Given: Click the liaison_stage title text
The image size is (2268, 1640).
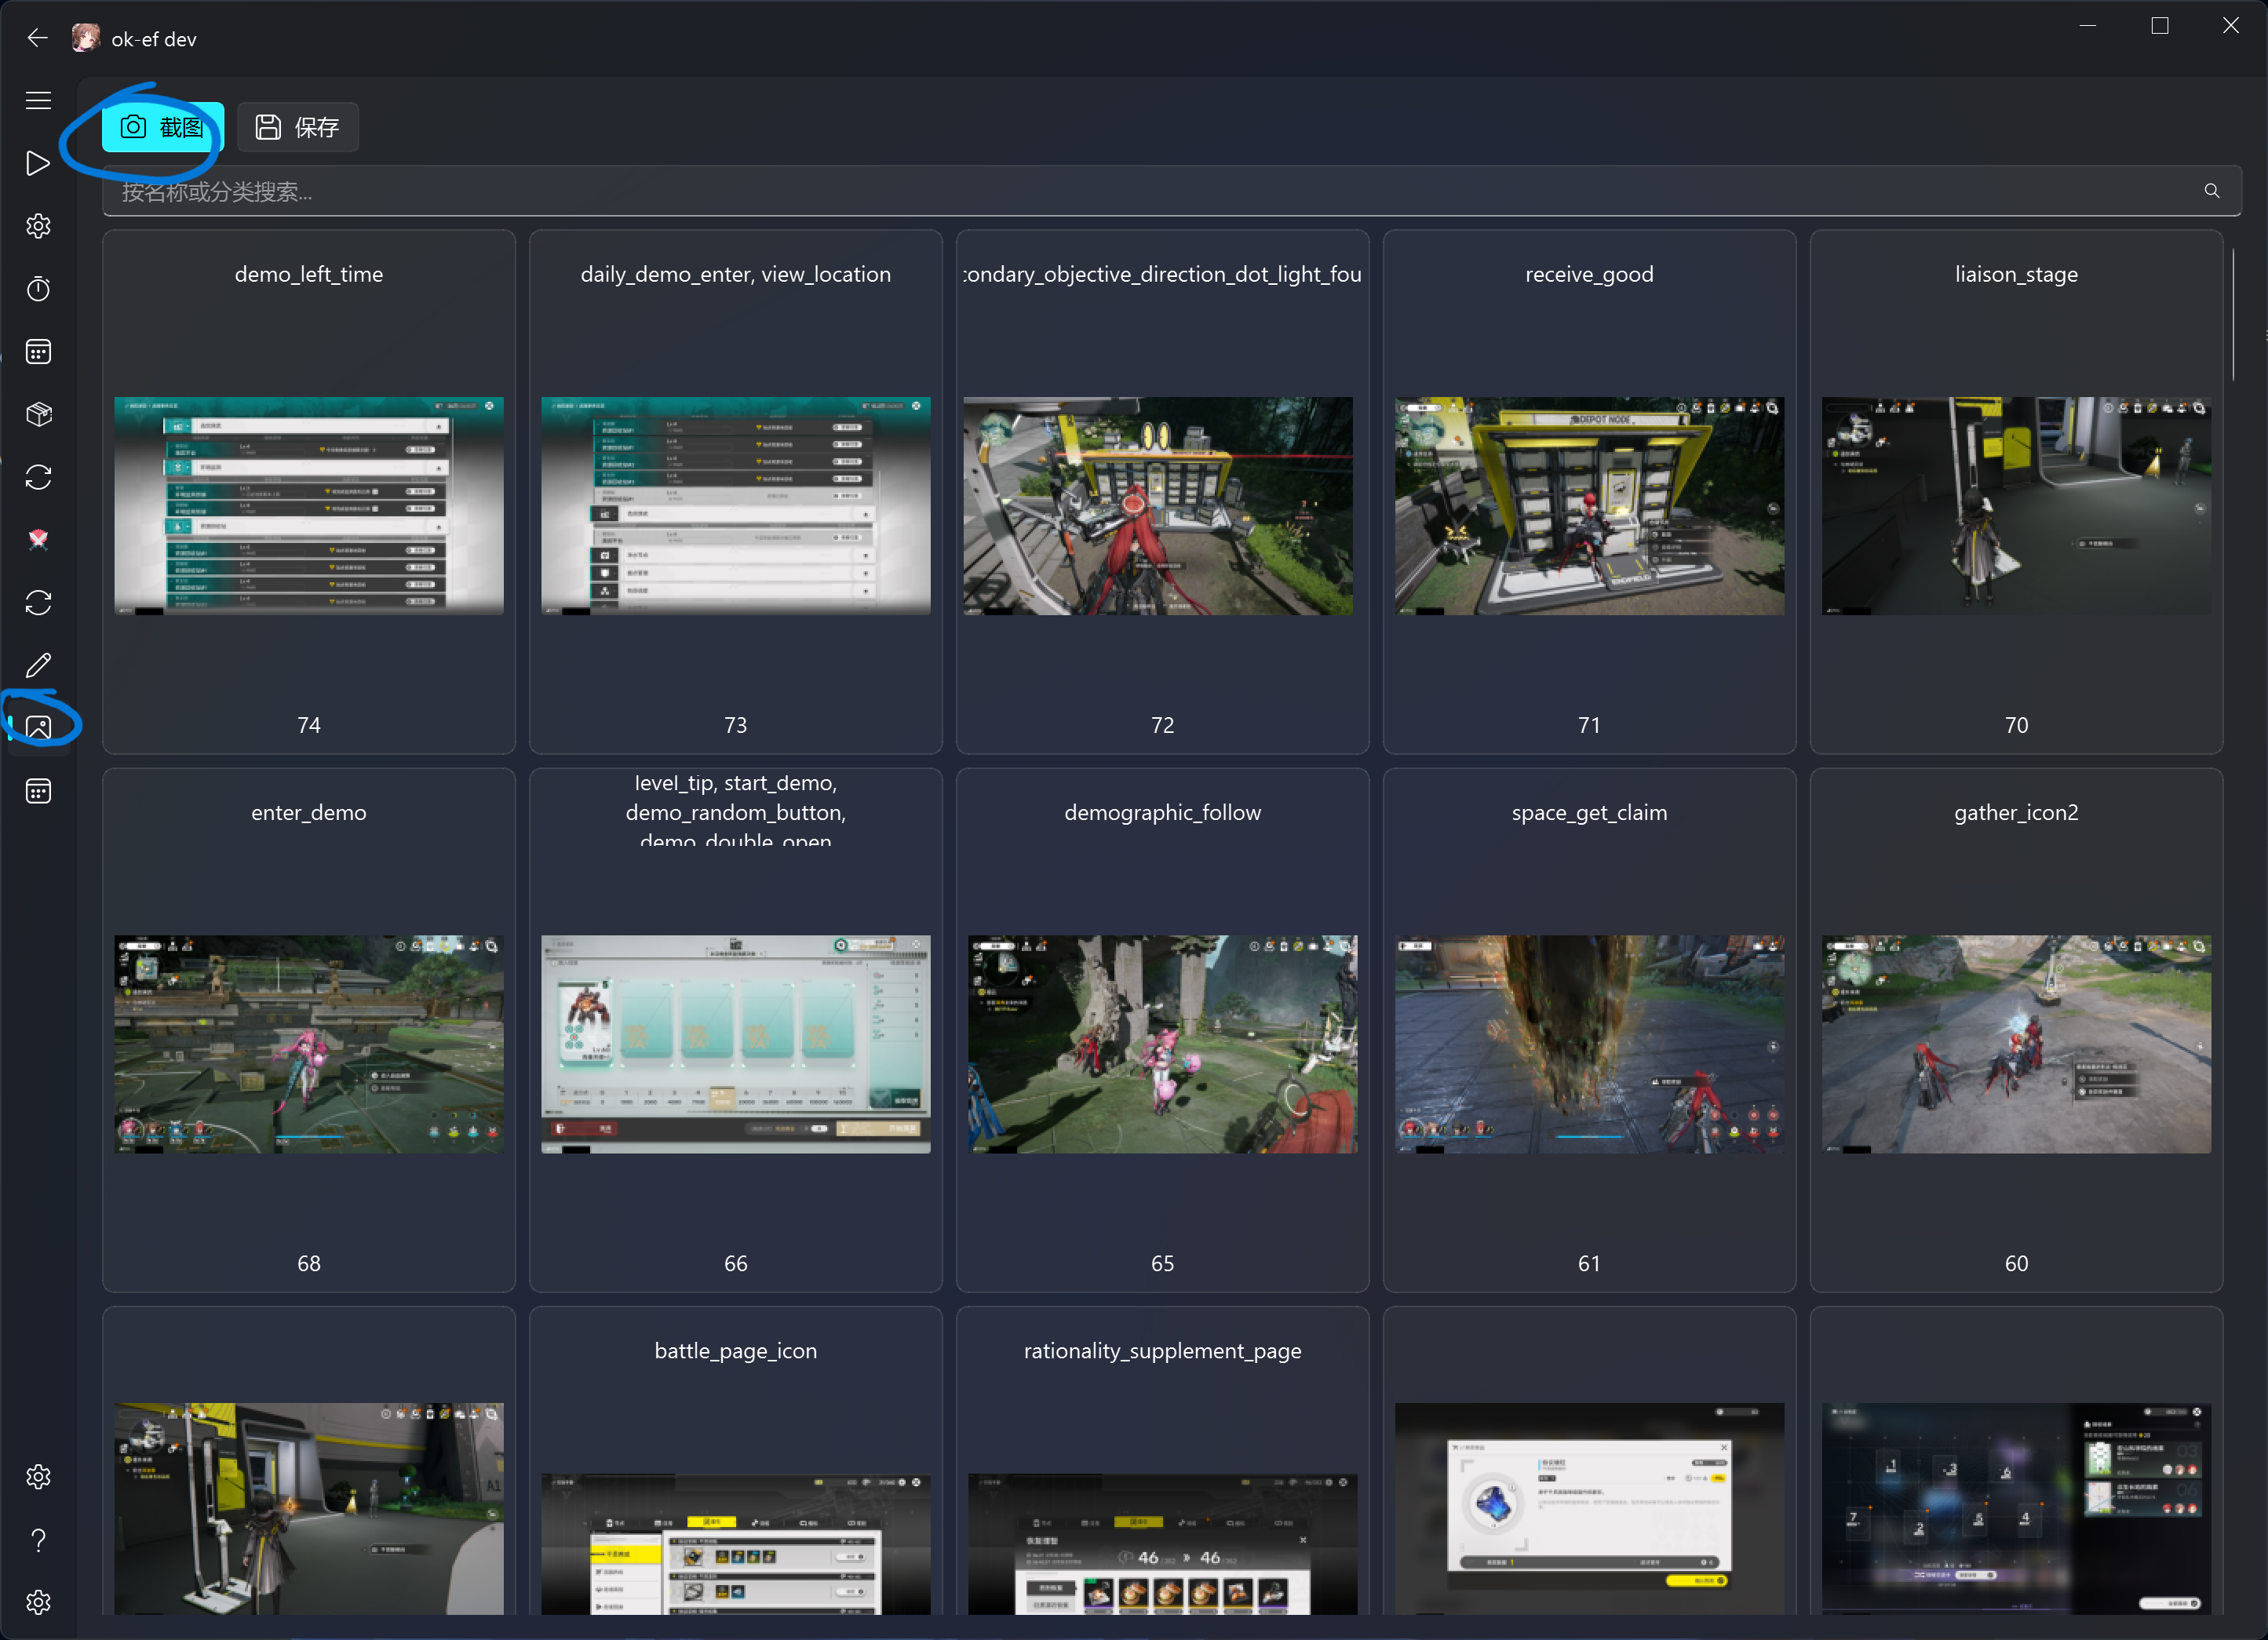Looking at the screenshot, I should tap(2016, 274).
